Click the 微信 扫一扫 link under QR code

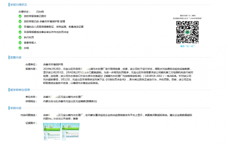[x=187, y=46]
